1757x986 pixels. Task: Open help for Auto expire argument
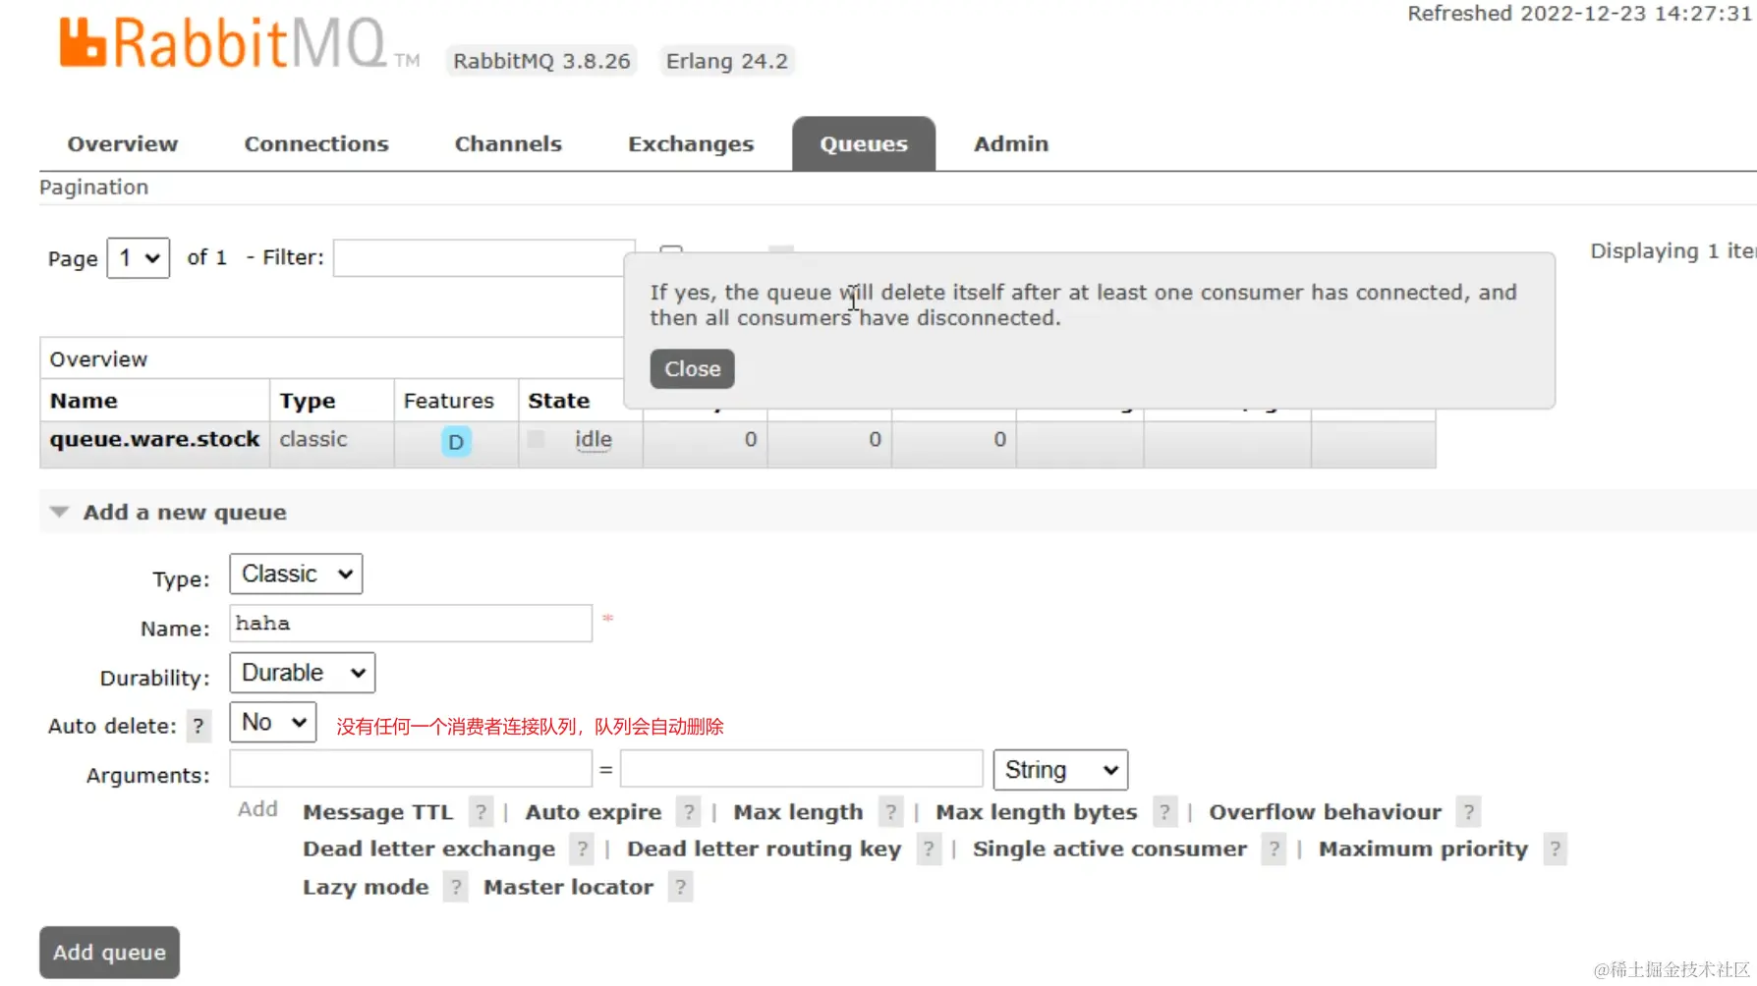(689, 812)
